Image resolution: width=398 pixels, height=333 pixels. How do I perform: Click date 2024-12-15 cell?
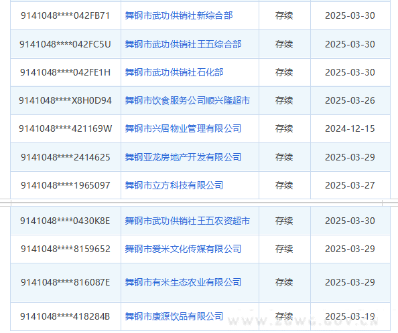350,128
